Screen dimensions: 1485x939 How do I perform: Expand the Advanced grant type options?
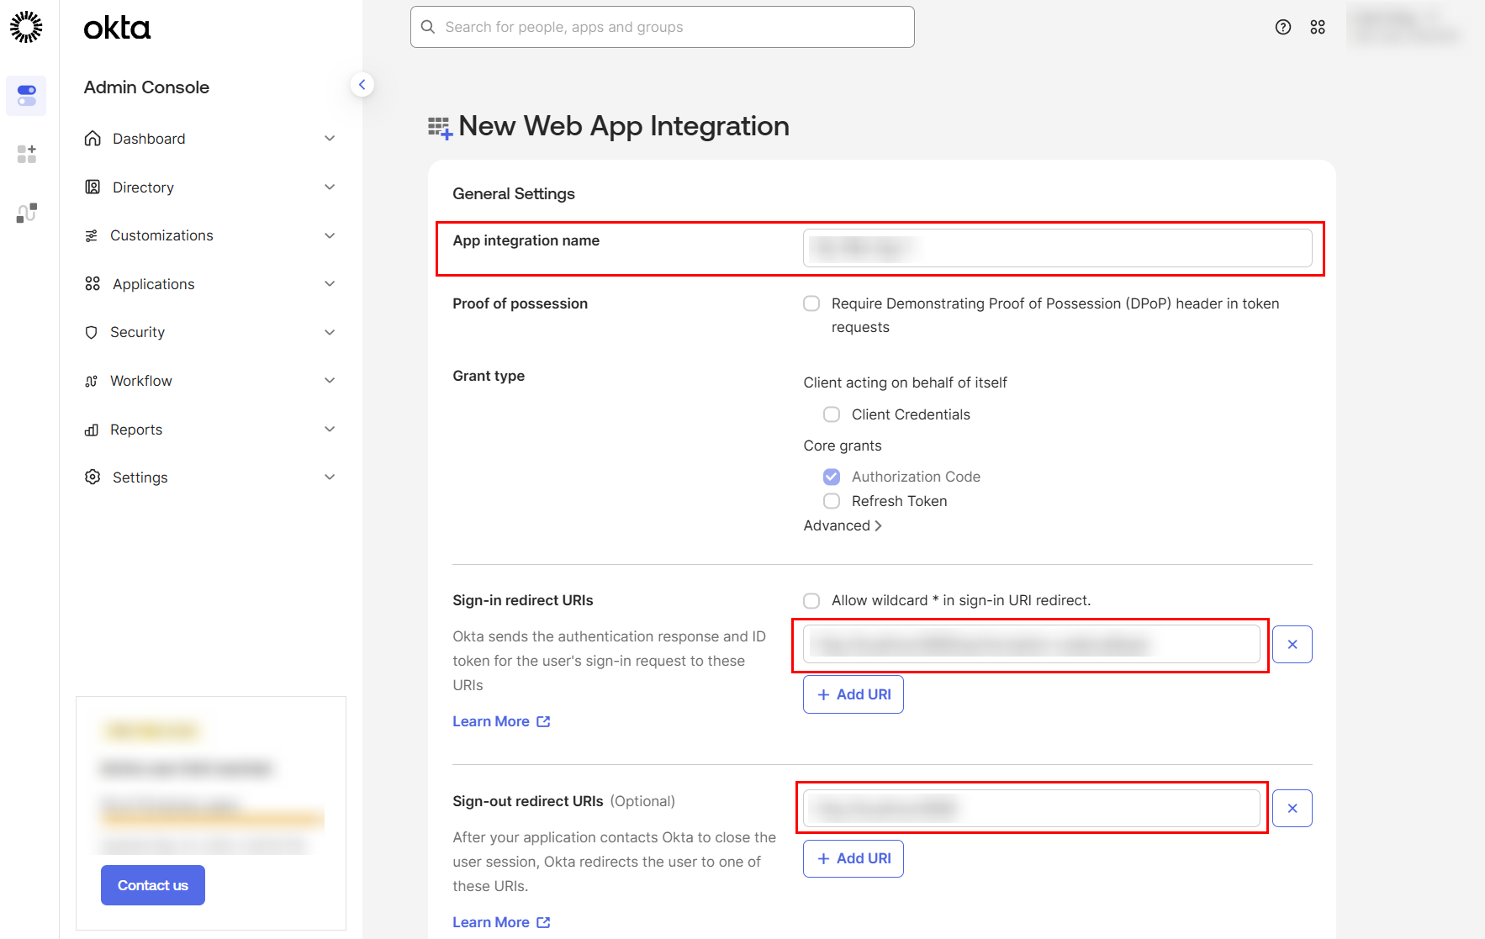point(843,525)
